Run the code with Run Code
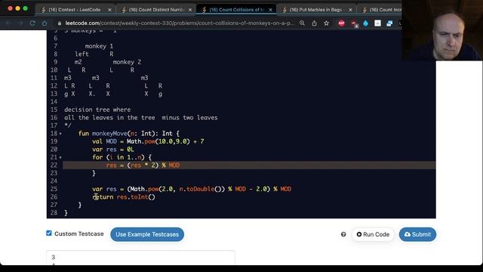Image resolution: width=483 pixels, height=272 pixels. click(x=373, y=234)
